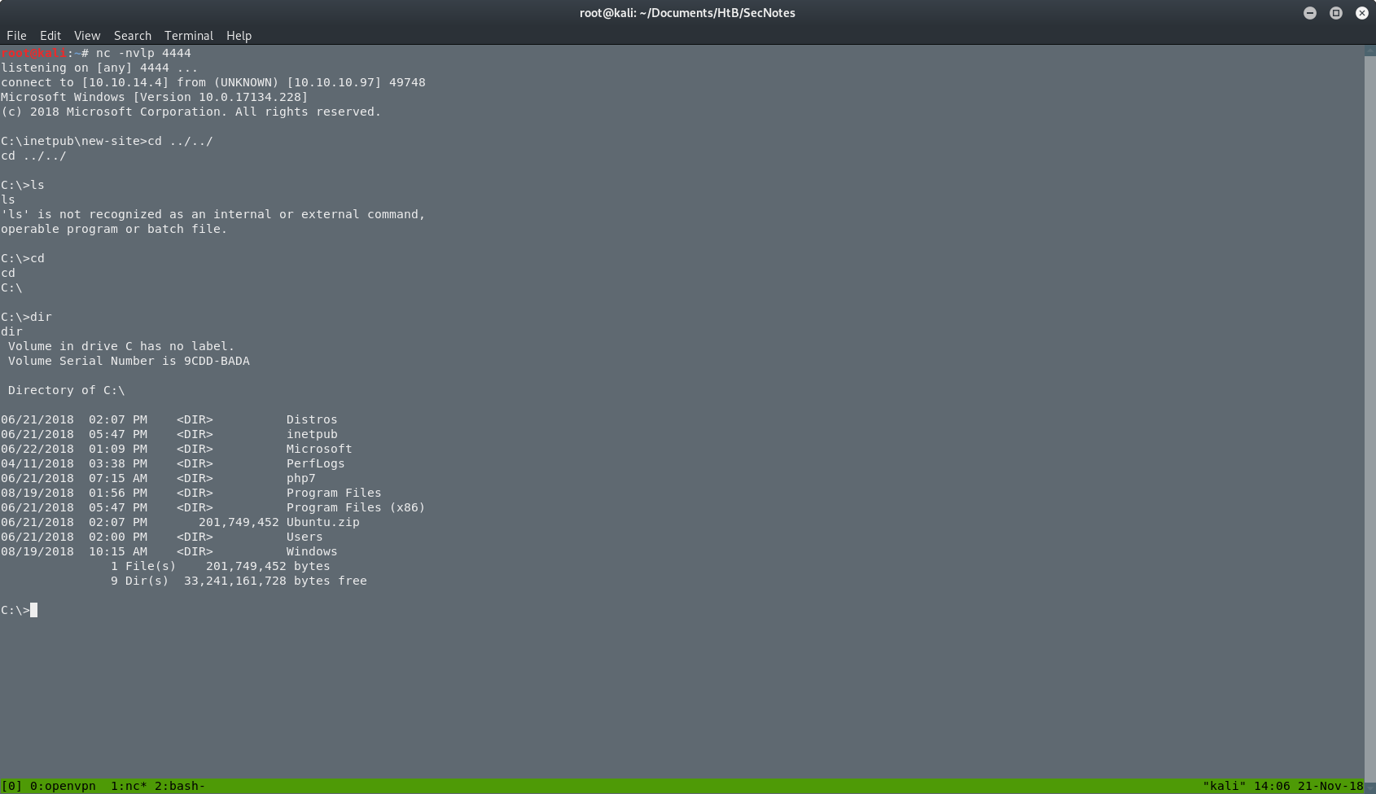Open the Edit menu

click(x=50, y=35)
